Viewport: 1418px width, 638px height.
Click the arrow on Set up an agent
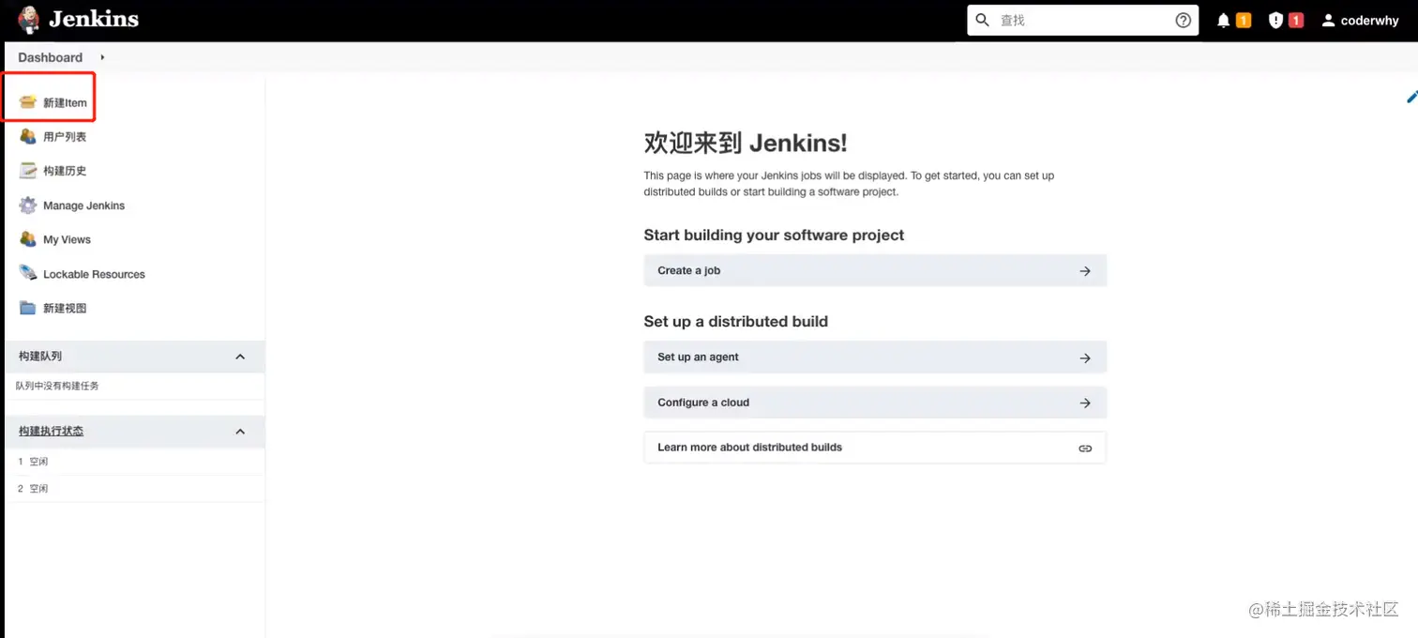click(1085, 357)
